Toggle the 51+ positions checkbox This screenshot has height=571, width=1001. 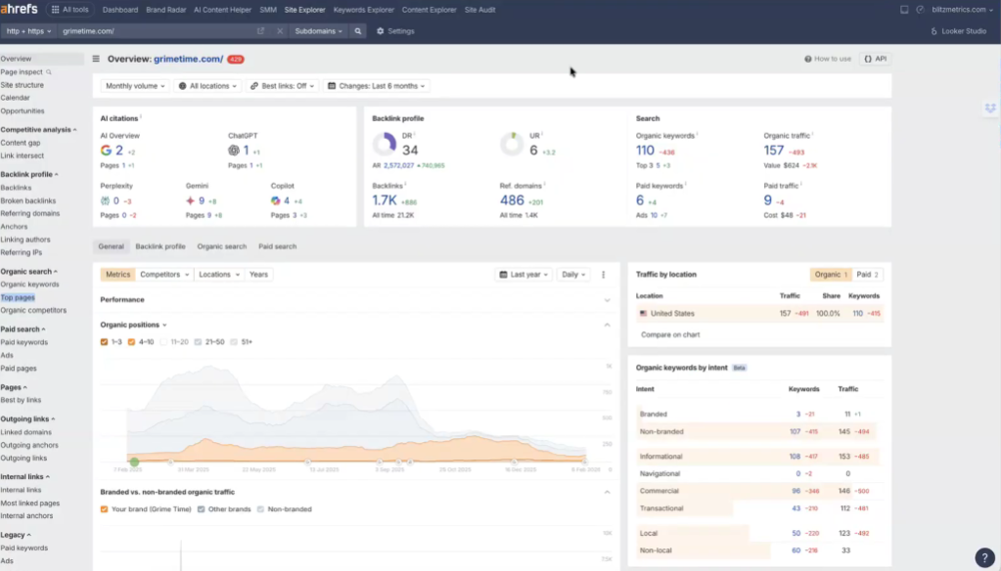tap(235, 342)
